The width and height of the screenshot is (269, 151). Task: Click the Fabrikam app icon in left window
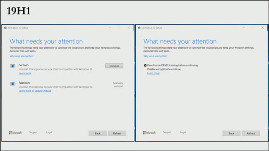click(x=12, y=84)
